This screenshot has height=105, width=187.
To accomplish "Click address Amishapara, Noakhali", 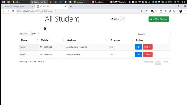I will pos(77,47).
